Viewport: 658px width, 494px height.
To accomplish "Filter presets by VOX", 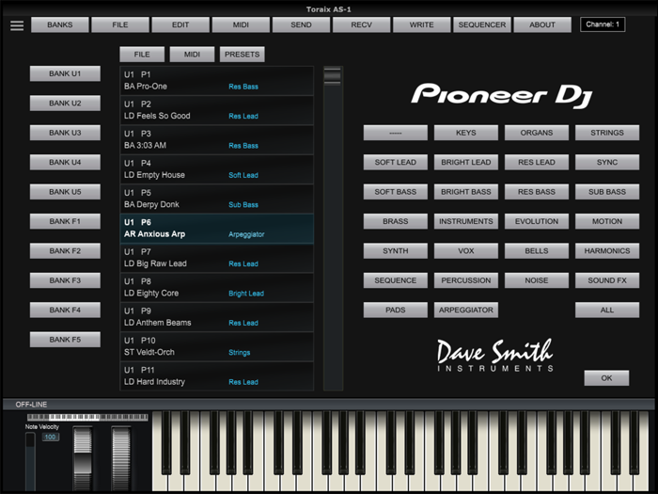I will point(466,251).
